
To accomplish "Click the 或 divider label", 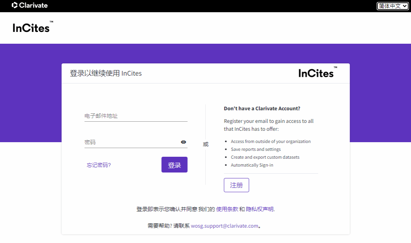I will (x=205, y=144).
